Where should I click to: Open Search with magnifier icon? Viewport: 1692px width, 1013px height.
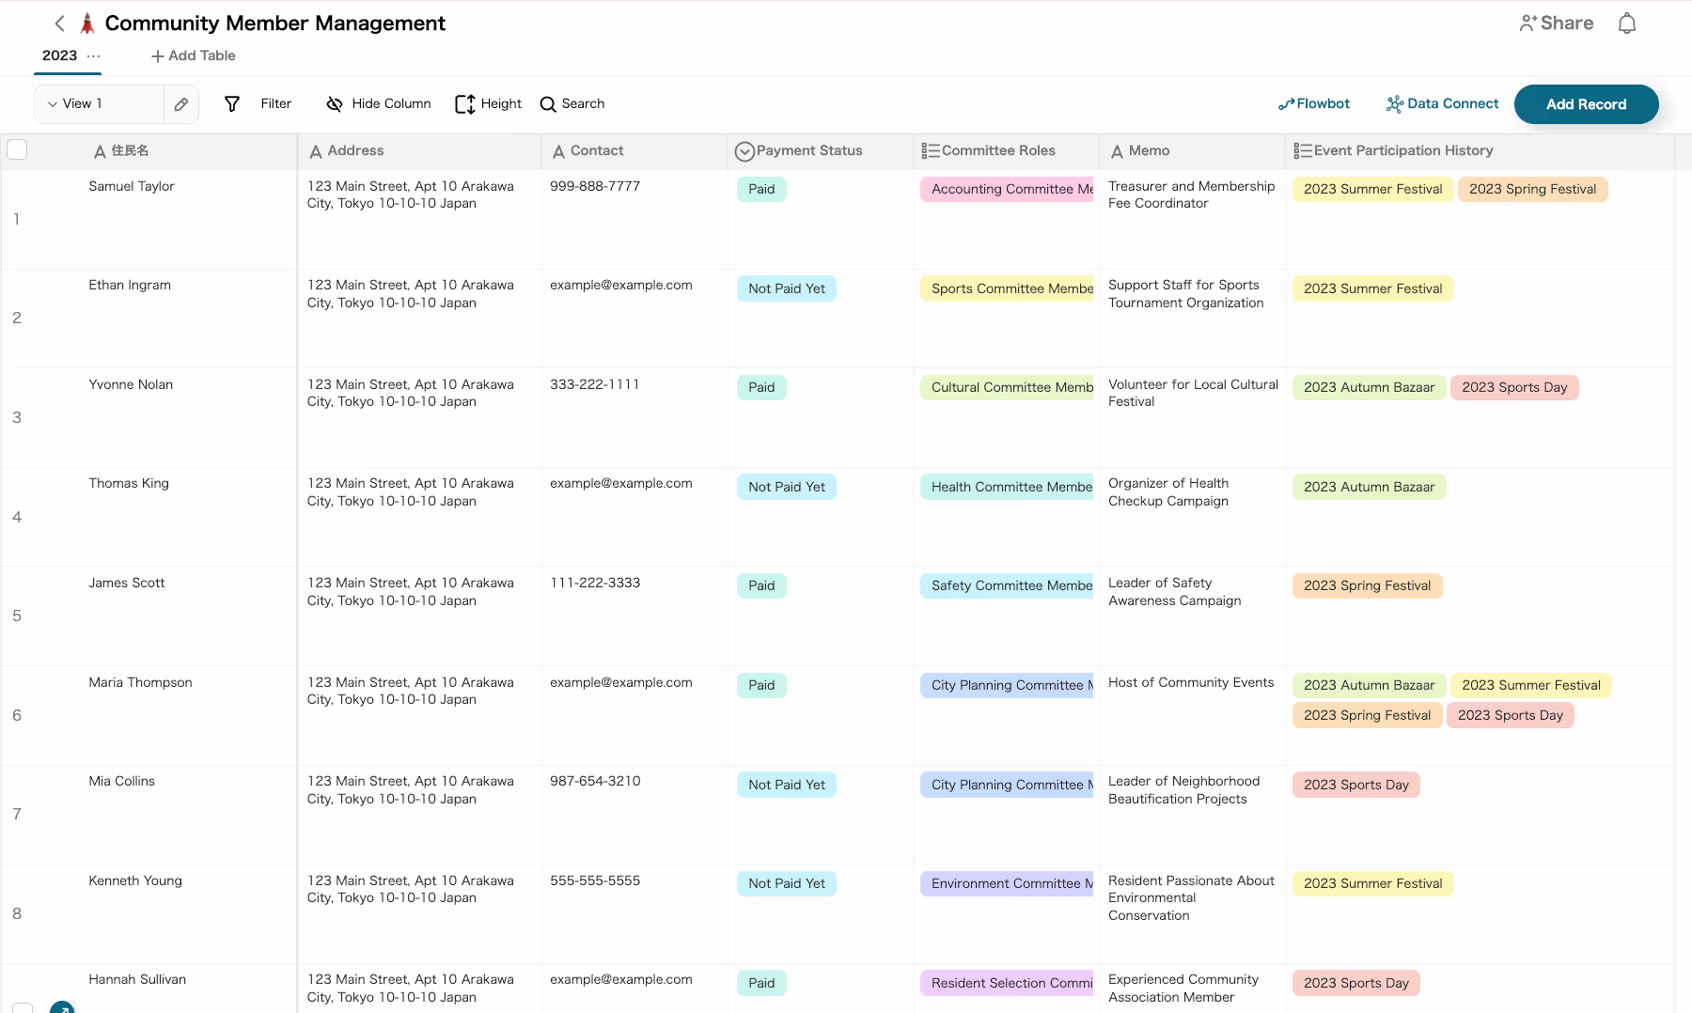548,104
